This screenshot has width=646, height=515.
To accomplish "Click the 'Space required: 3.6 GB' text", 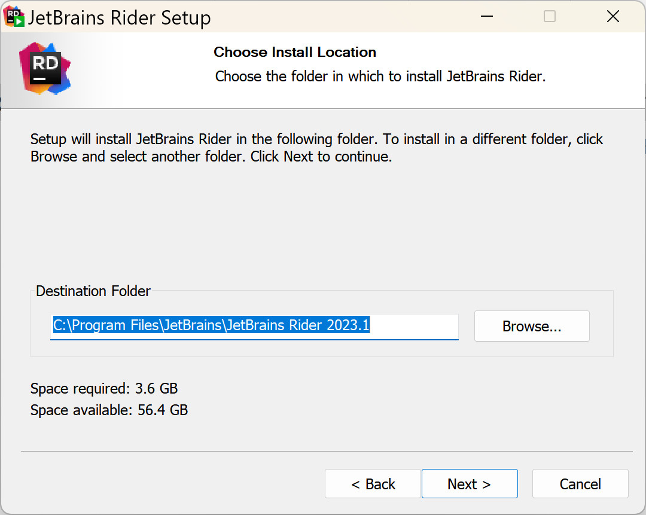I will pyautogui.click(x=104, y=389).
